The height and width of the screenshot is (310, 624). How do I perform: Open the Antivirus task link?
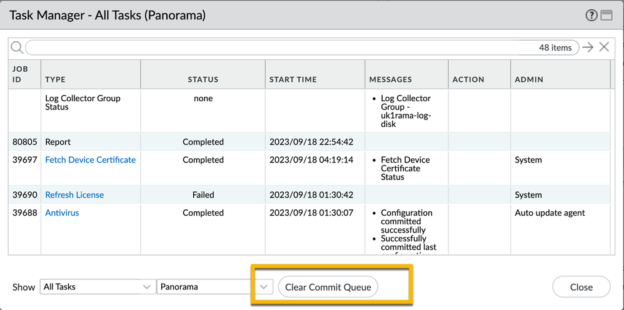click(x=62, y=213)
